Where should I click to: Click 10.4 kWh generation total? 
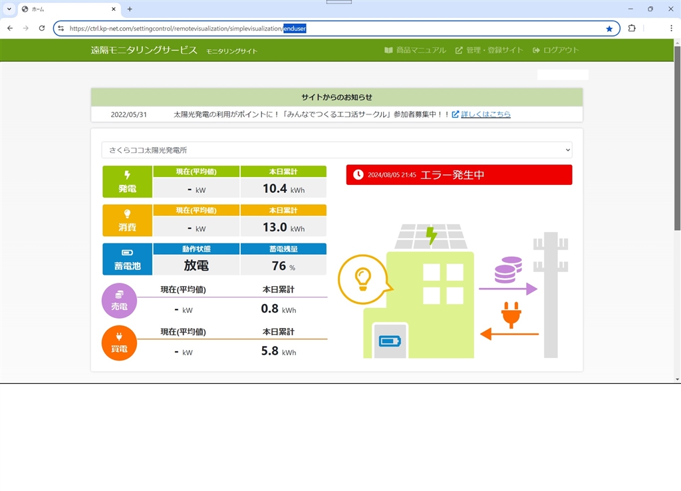pyautogui.click(x=283, y=188)
